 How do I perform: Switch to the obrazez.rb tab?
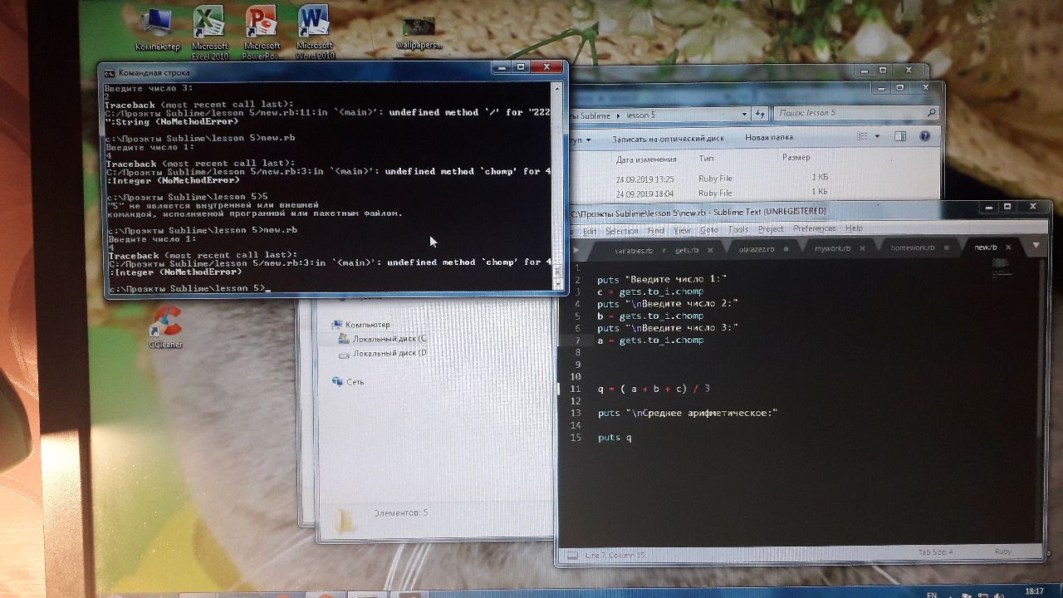(x=756, y=248)
